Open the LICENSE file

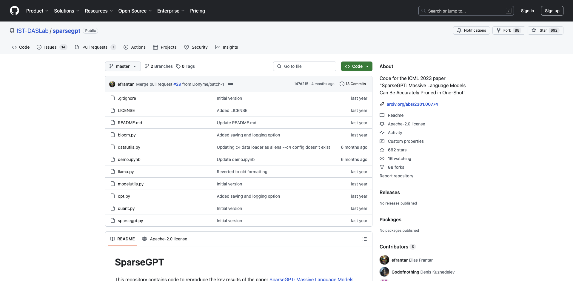126,110
